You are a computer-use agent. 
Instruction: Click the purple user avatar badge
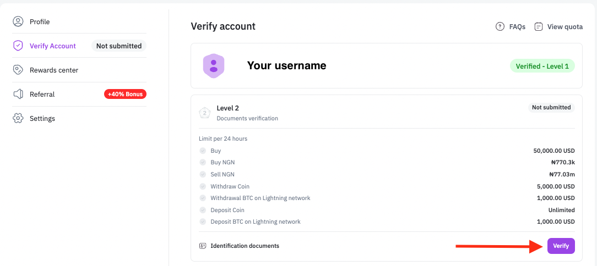click(x=214, y=66)
